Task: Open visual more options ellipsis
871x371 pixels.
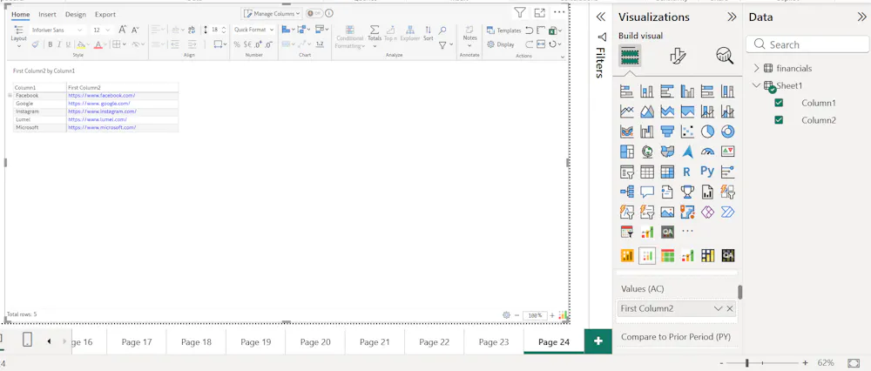Action: point(559,12)
